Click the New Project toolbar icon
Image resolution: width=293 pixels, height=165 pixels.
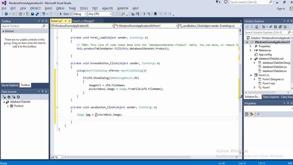pos(20,14)
